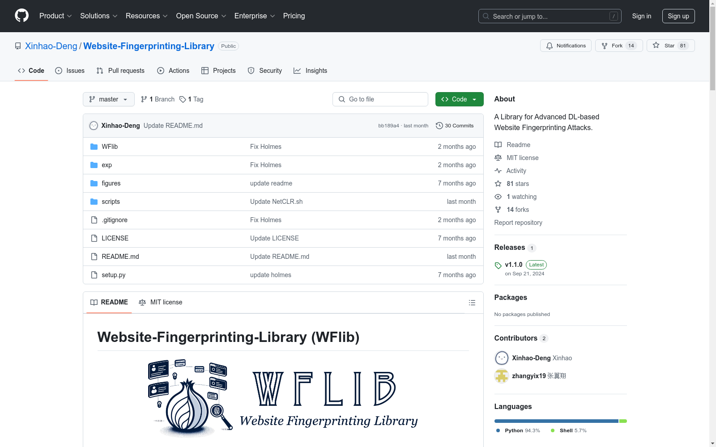This screenshot has height=447, width=716.
Task: View 1 Branch link
Action: coord(158,99)
